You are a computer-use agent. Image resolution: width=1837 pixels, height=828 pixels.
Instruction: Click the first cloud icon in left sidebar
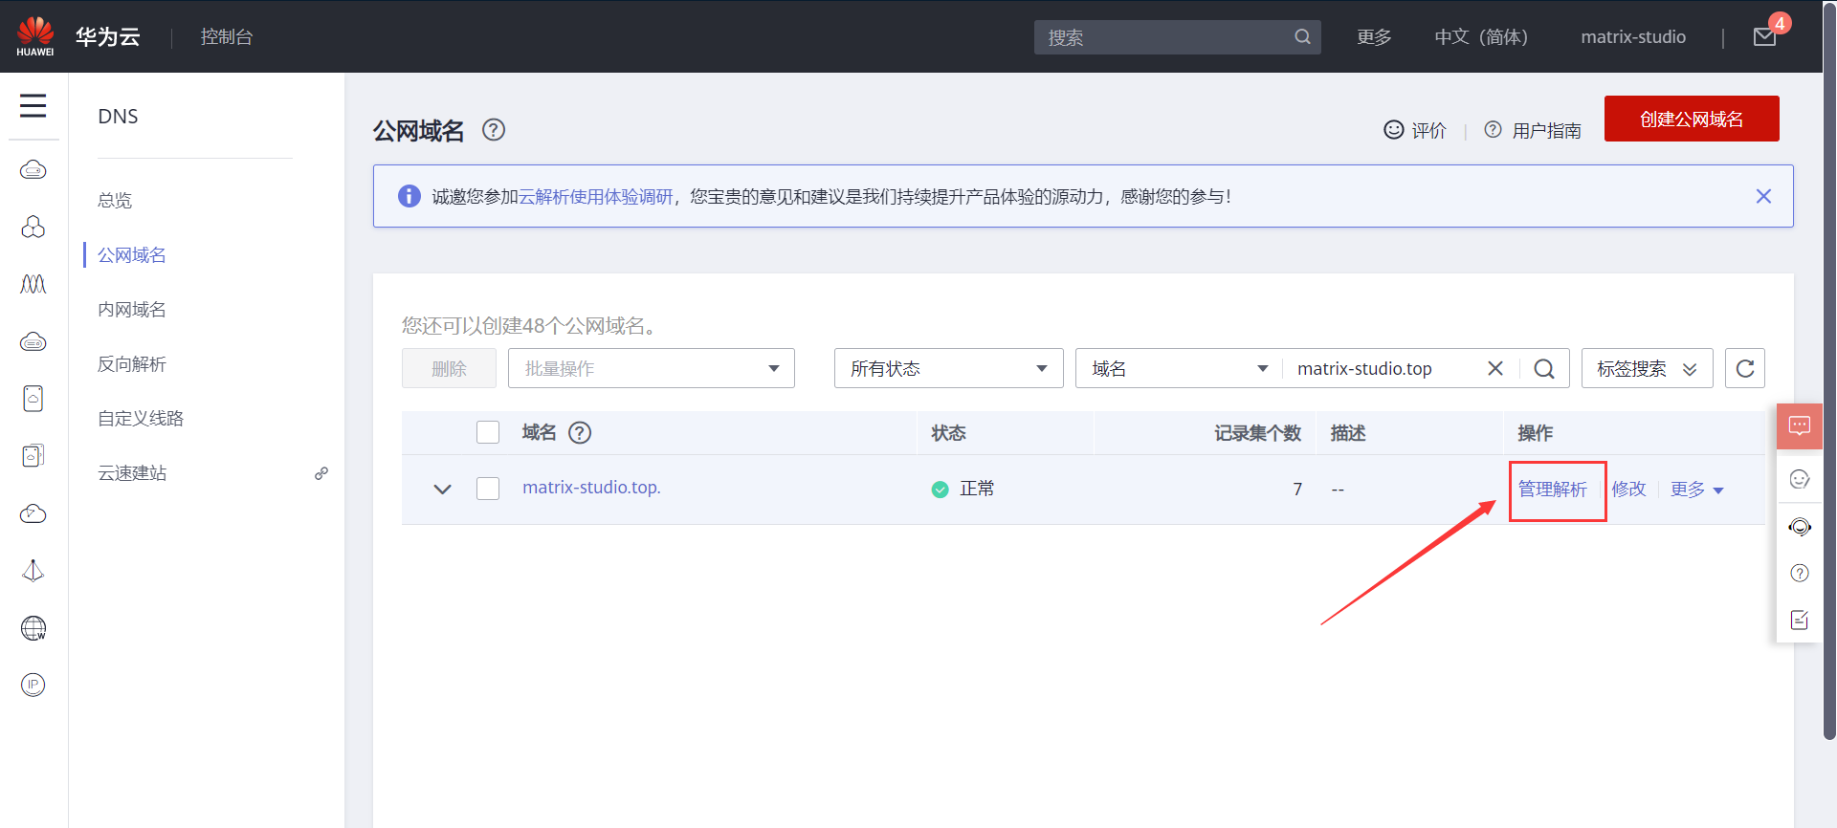pyautogui.click(x=33, y=170)
